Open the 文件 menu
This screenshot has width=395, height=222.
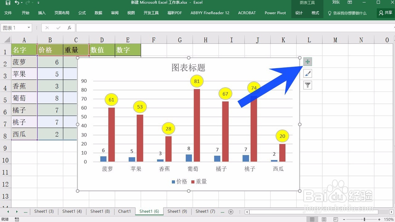tap(8, 13)
